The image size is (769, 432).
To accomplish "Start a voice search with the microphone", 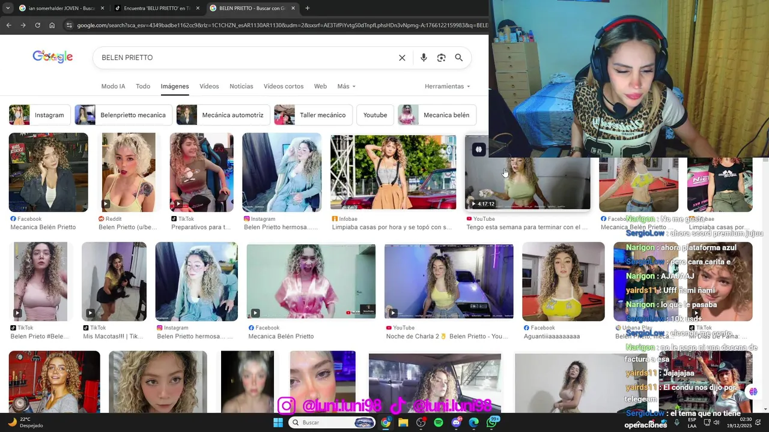I will 424,58.
